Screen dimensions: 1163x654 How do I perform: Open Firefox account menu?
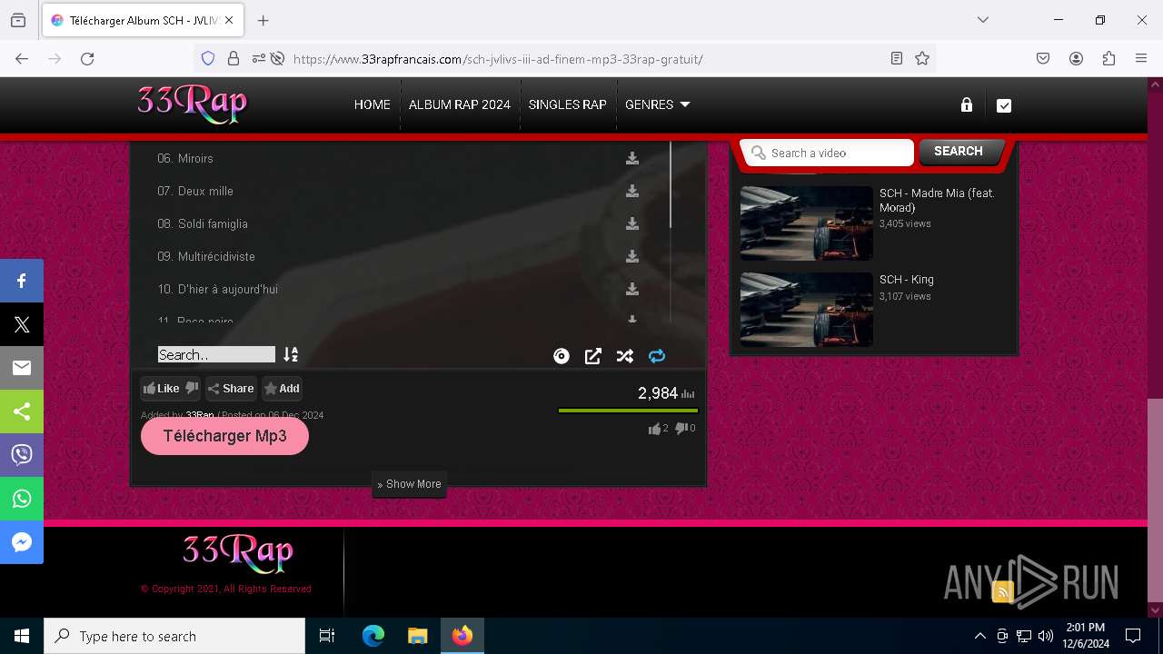pyautogui.click(x=1076, y=58)
